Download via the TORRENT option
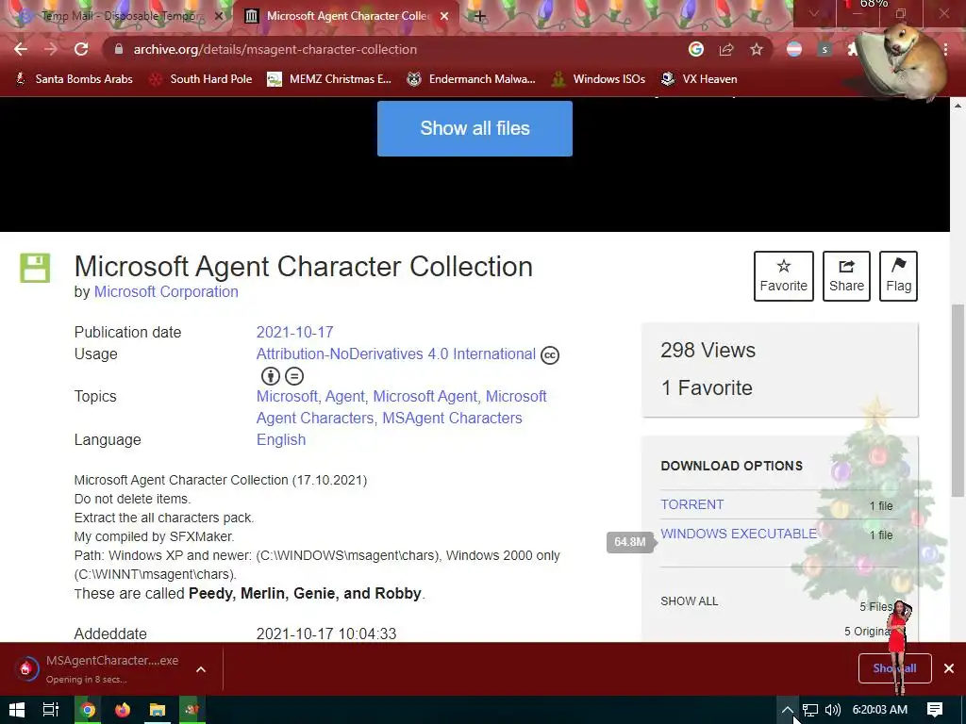The height and width of the screenshot is (724, 966). click(x=691, y=505)
